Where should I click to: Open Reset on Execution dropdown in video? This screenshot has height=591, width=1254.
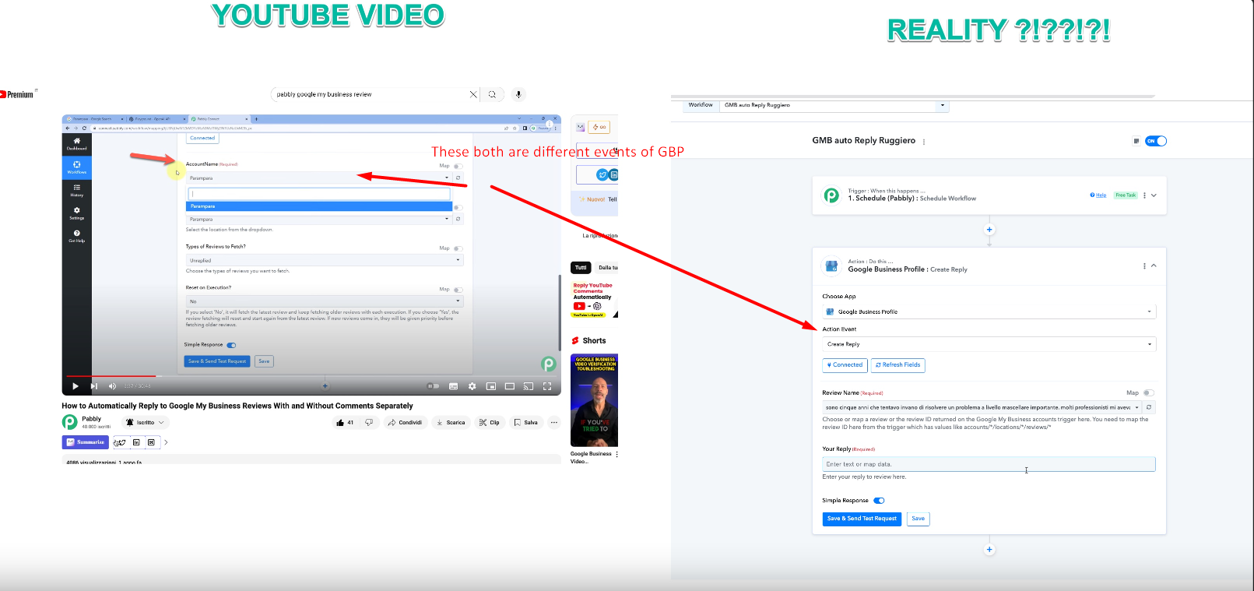[x=324, y=301]
